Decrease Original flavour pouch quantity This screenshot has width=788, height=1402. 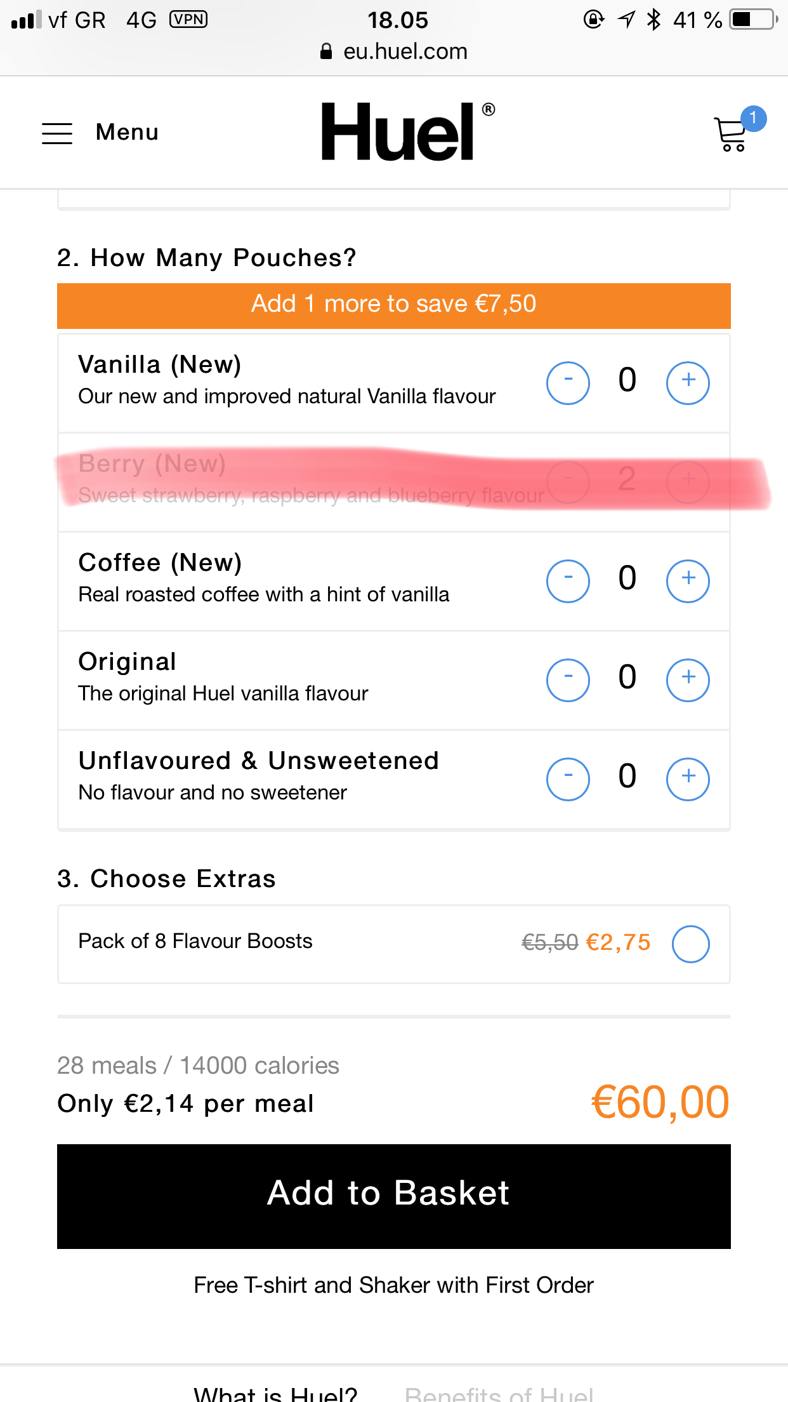coord(568,680)
